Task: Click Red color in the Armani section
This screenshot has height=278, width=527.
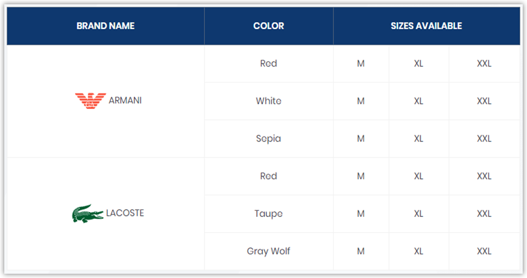Action: coord(268,63)
